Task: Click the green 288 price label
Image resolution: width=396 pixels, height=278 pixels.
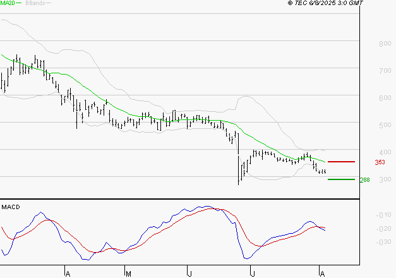Action: coord(364,180)
